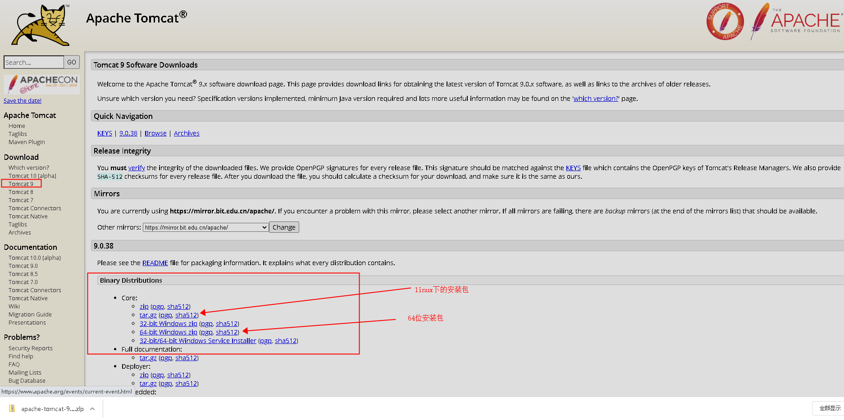
Task: Open FAQ sidebar link
Action: 14,365
